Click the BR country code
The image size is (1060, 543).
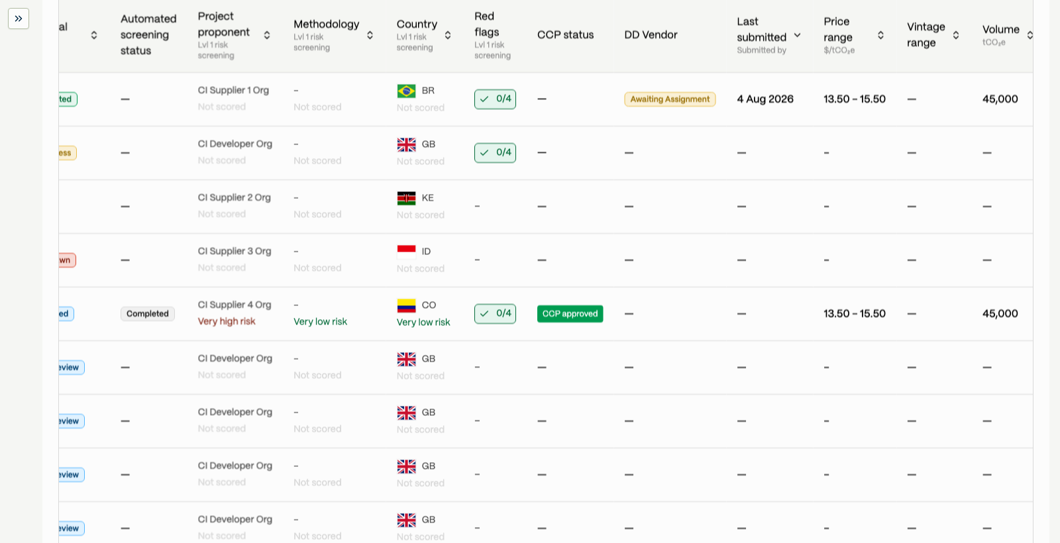click(428, 91)
